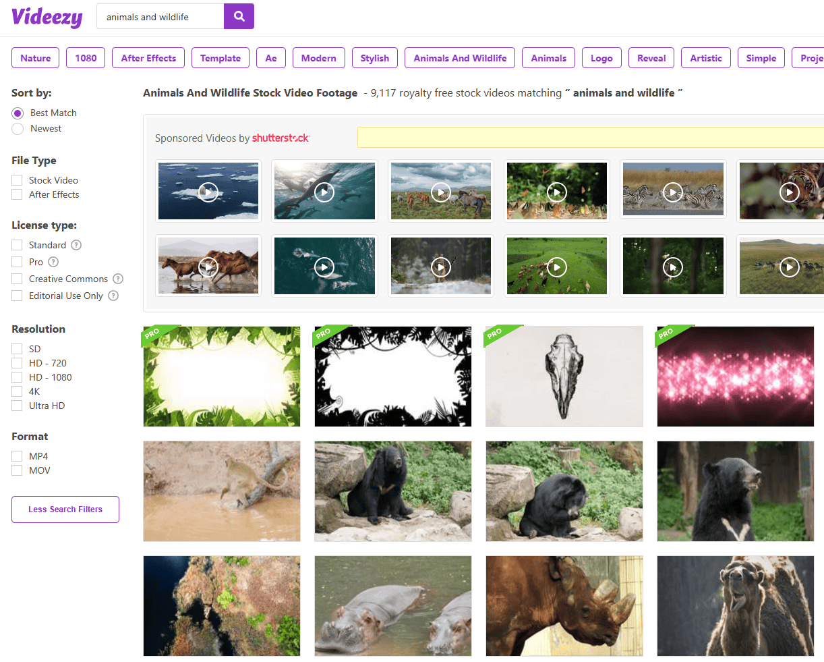Click the Logo tag button
The image size is (824, 662).
click(601, 58)
